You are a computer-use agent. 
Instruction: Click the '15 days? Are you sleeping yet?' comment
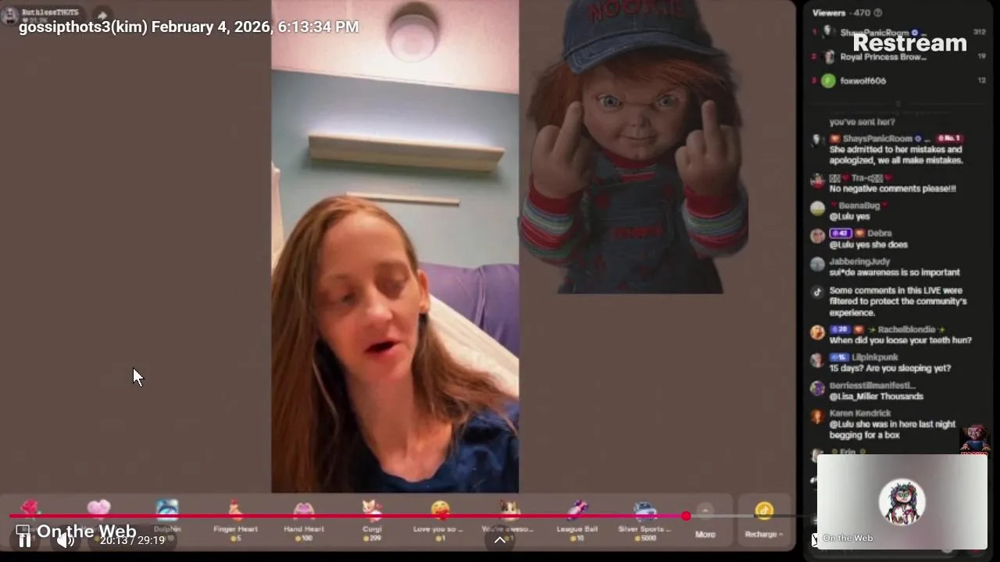pyautogui.click(x=890, y=368)
